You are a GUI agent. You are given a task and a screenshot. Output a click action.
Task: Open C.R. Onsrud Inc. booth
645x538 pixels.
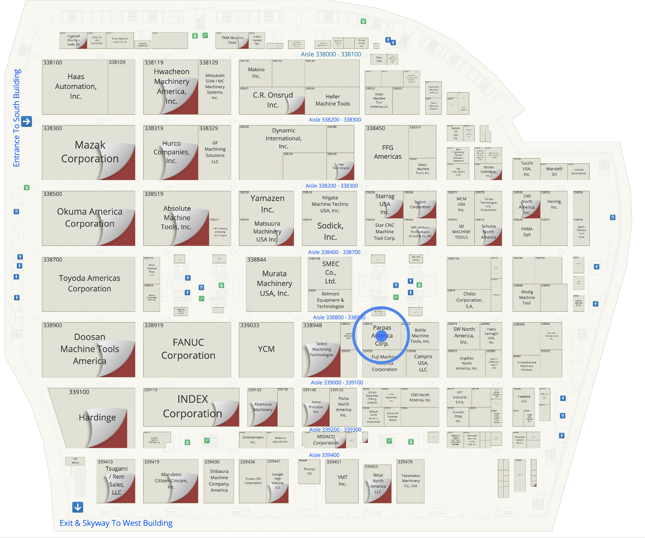[272, 101]
